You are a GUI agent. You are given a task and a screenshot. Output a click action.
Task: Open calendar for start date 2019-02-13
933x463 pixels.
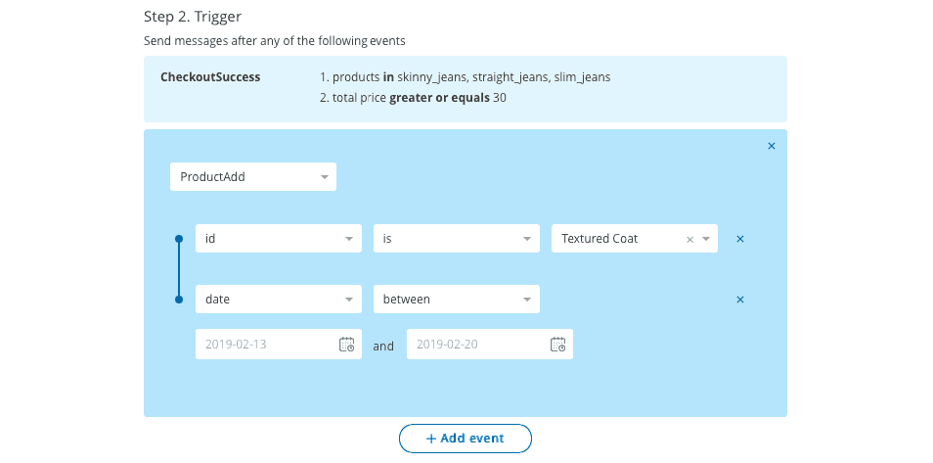[x=346, y=345]
